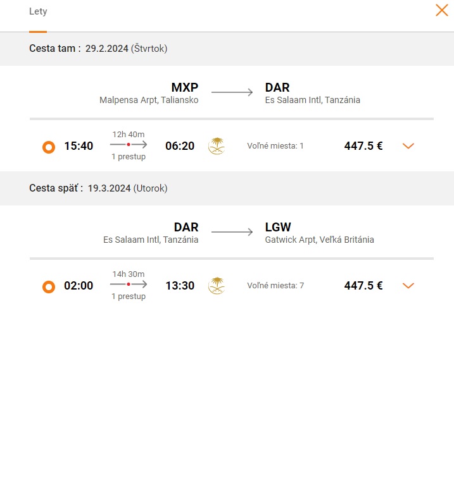
Task: Click the 1 prestup label on outbound flight
Action: click(129, 157)
